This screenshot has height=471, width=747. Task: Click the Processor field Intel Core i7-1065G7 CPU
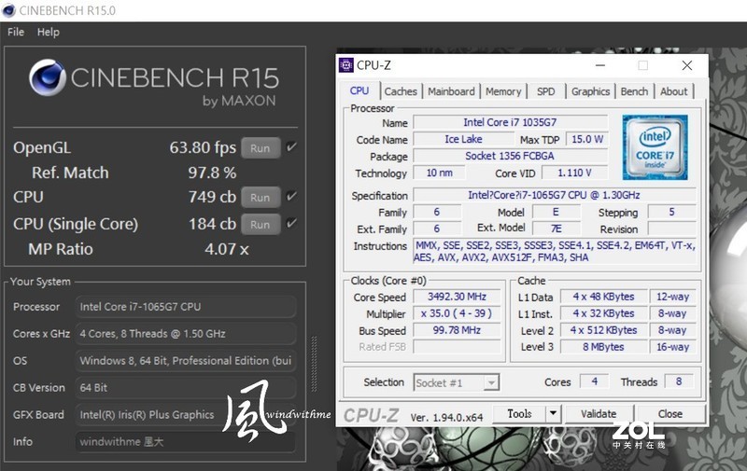click(185, 307)
